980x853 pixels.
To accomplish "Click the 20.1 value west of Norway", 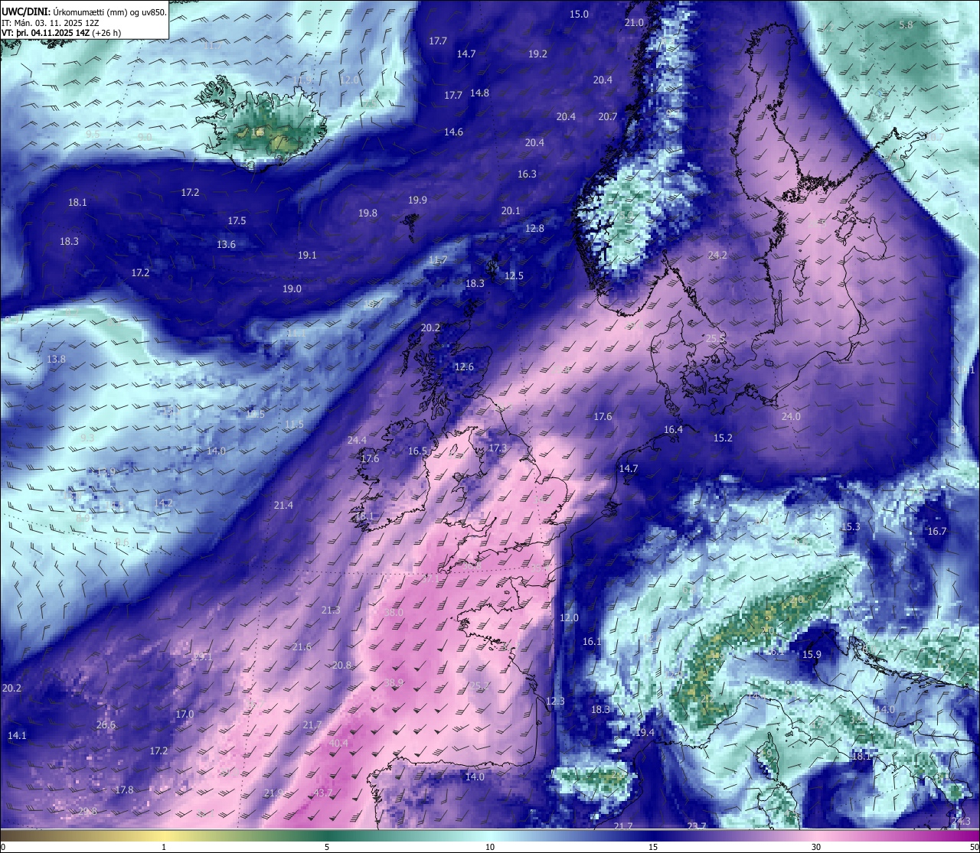I will point(511,210).
